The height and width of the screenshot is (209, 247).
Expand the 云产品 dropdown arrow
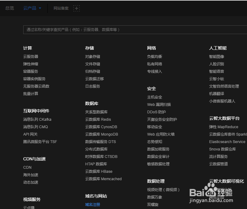coord(40,8)
